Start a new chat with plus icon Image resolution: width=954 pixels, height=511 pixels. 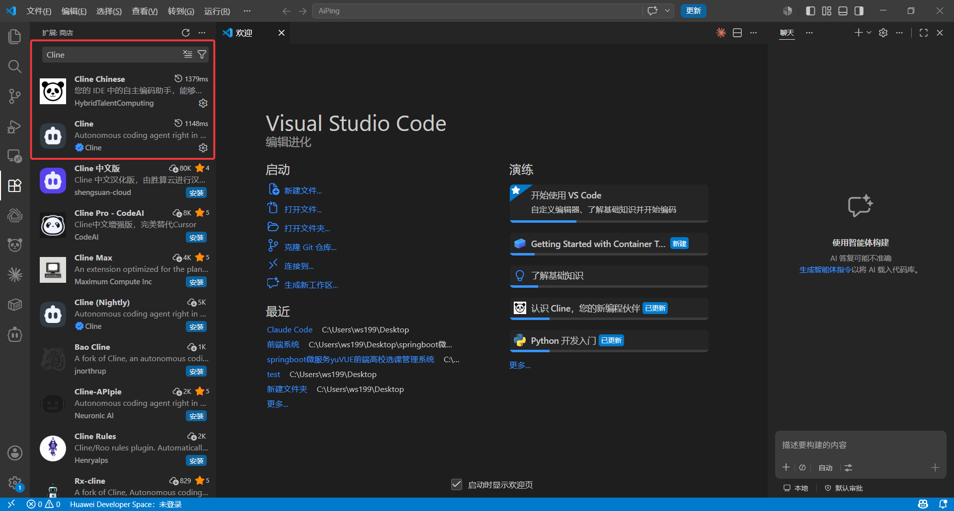click(x=858, y=33)
